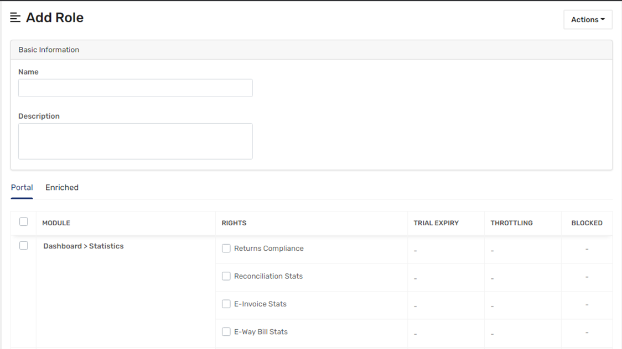Switch to the Portal tab
This screenshot has height=349, width=622.
(22, 188)
